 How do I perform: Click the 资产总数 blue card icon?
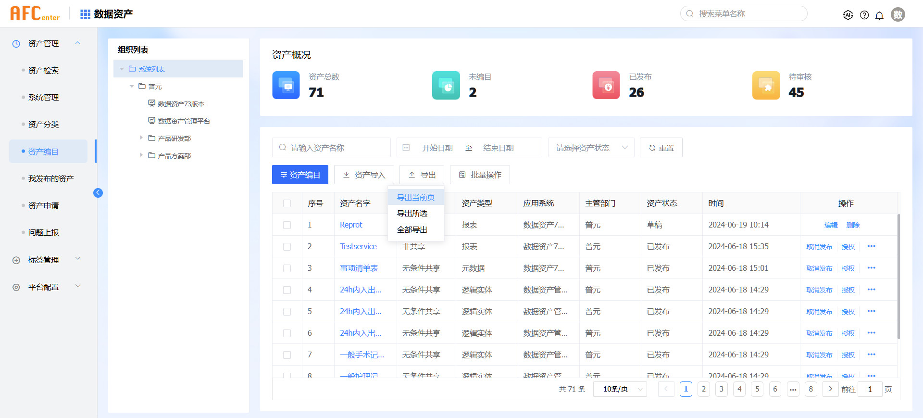click(x=286, y=85)
